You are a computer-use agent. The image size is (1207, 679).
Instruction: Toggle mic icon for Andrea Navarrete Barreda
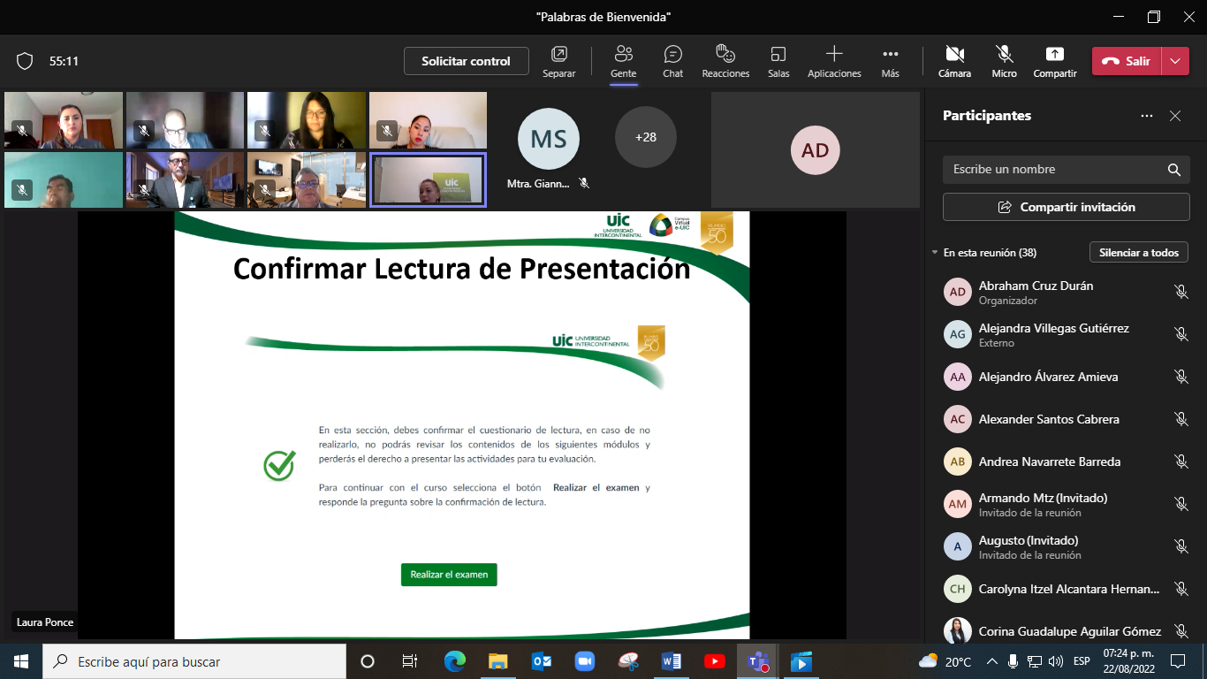coord(1180,462)
